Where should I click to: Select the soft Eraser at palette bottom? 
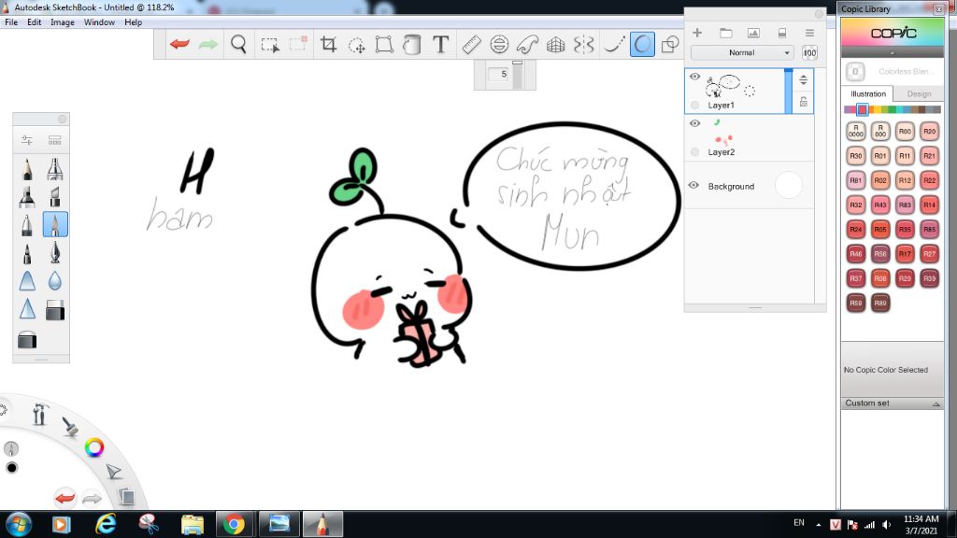27,340
